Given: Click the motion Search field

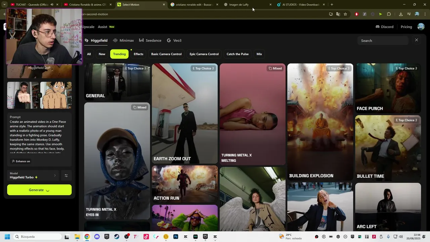Looking at the screenshot, I should click(x=383, y=41).
